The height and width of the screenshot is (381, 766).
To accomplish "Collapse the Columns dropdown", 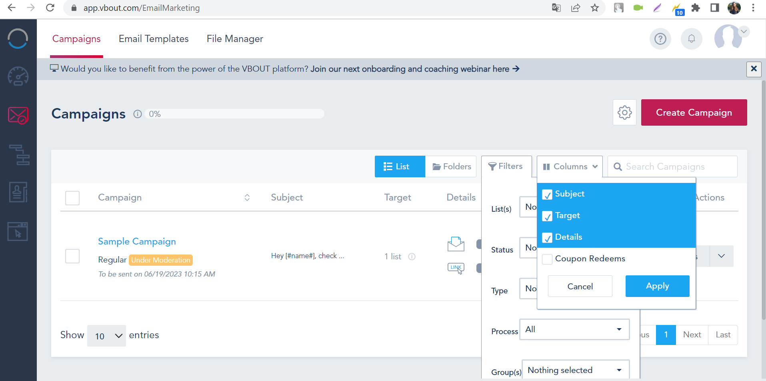I will pyautogui.click(x=570, y=166).
